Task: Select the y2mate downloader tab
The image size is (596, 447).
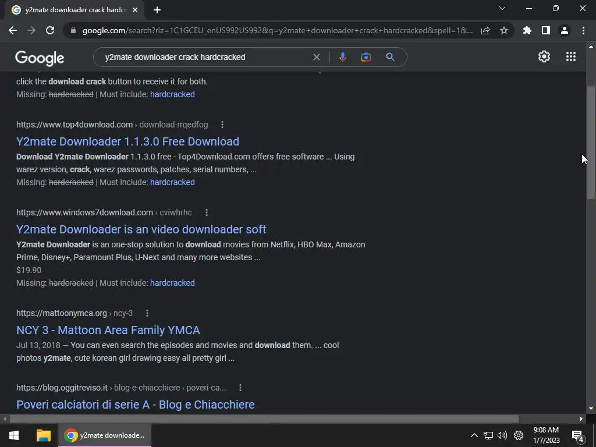Action: point(74,10)
